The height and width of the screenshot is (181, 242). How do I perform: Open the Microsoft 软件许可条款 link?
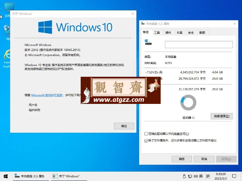coord(47,95)
